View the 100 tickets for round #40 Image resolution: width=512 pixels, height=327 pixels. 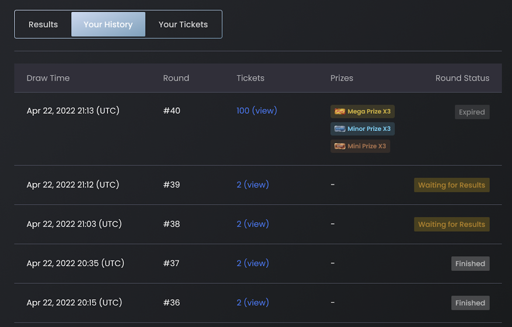coord(256,111)
